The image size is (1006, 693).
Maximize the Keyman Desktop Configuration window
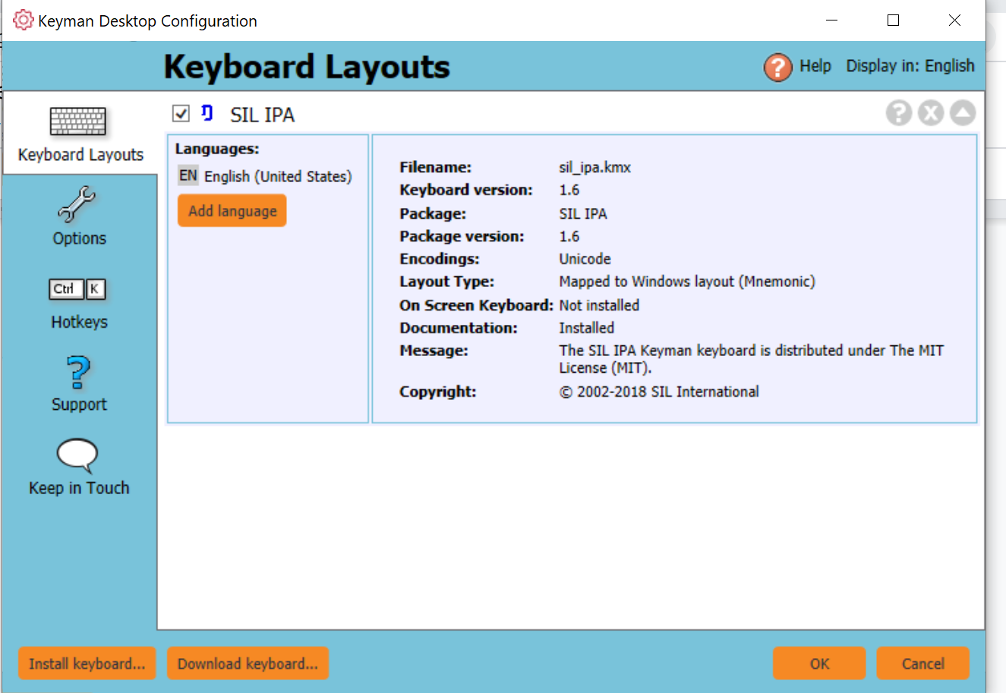[x=894, y=20]
